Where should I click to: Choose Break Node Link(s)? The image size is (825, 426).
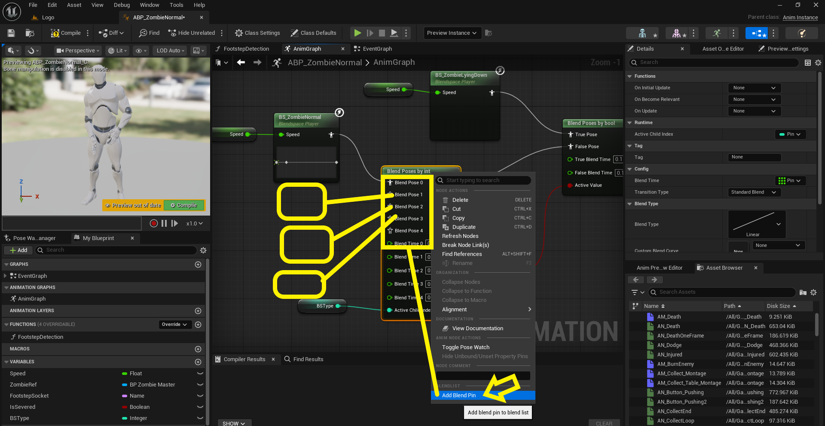[x=483, y=245]
